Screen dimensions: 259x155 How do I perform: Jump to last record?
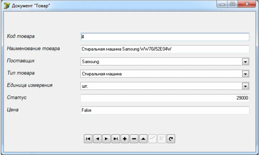coord(116,139)
